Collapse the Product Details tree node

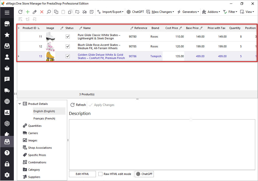click(x=20, y=104)
